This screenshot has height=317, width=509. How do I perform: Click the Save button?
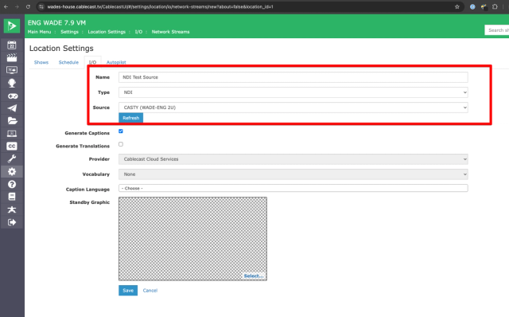[x=128, y=291]
